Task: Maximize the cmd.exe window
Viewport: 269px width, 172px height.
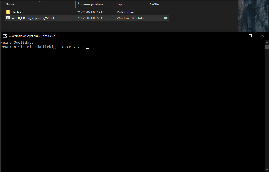Action: click(x=250, y=36)
